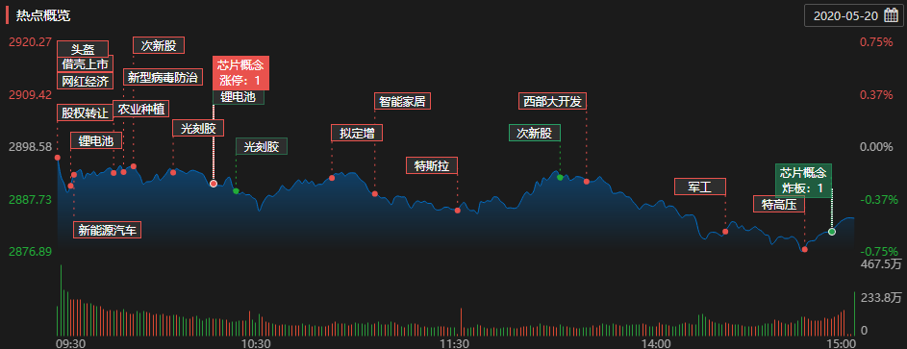Click the 2876.89 price axis value
Image resolution: width=907 pixels, height=349 pixels.
coord(31,251)
